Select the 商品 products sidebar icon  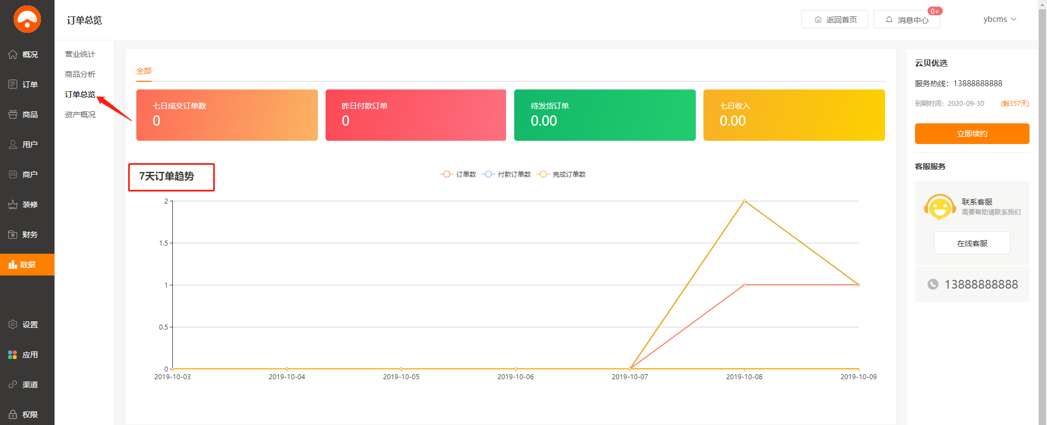coord(13,115)
